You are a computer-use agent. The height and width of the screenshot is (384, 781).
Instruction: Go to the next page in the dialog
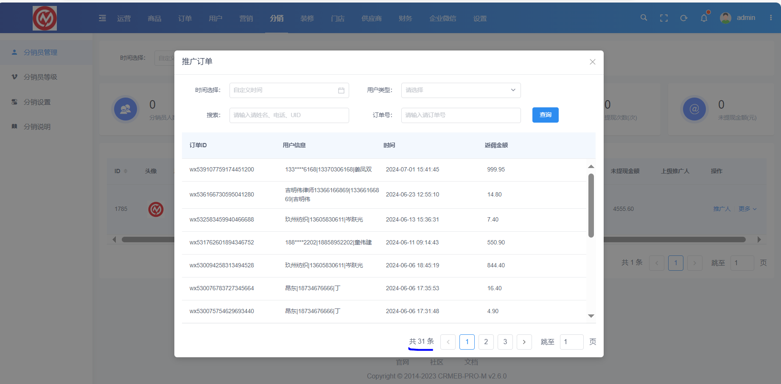coord(524,342)
